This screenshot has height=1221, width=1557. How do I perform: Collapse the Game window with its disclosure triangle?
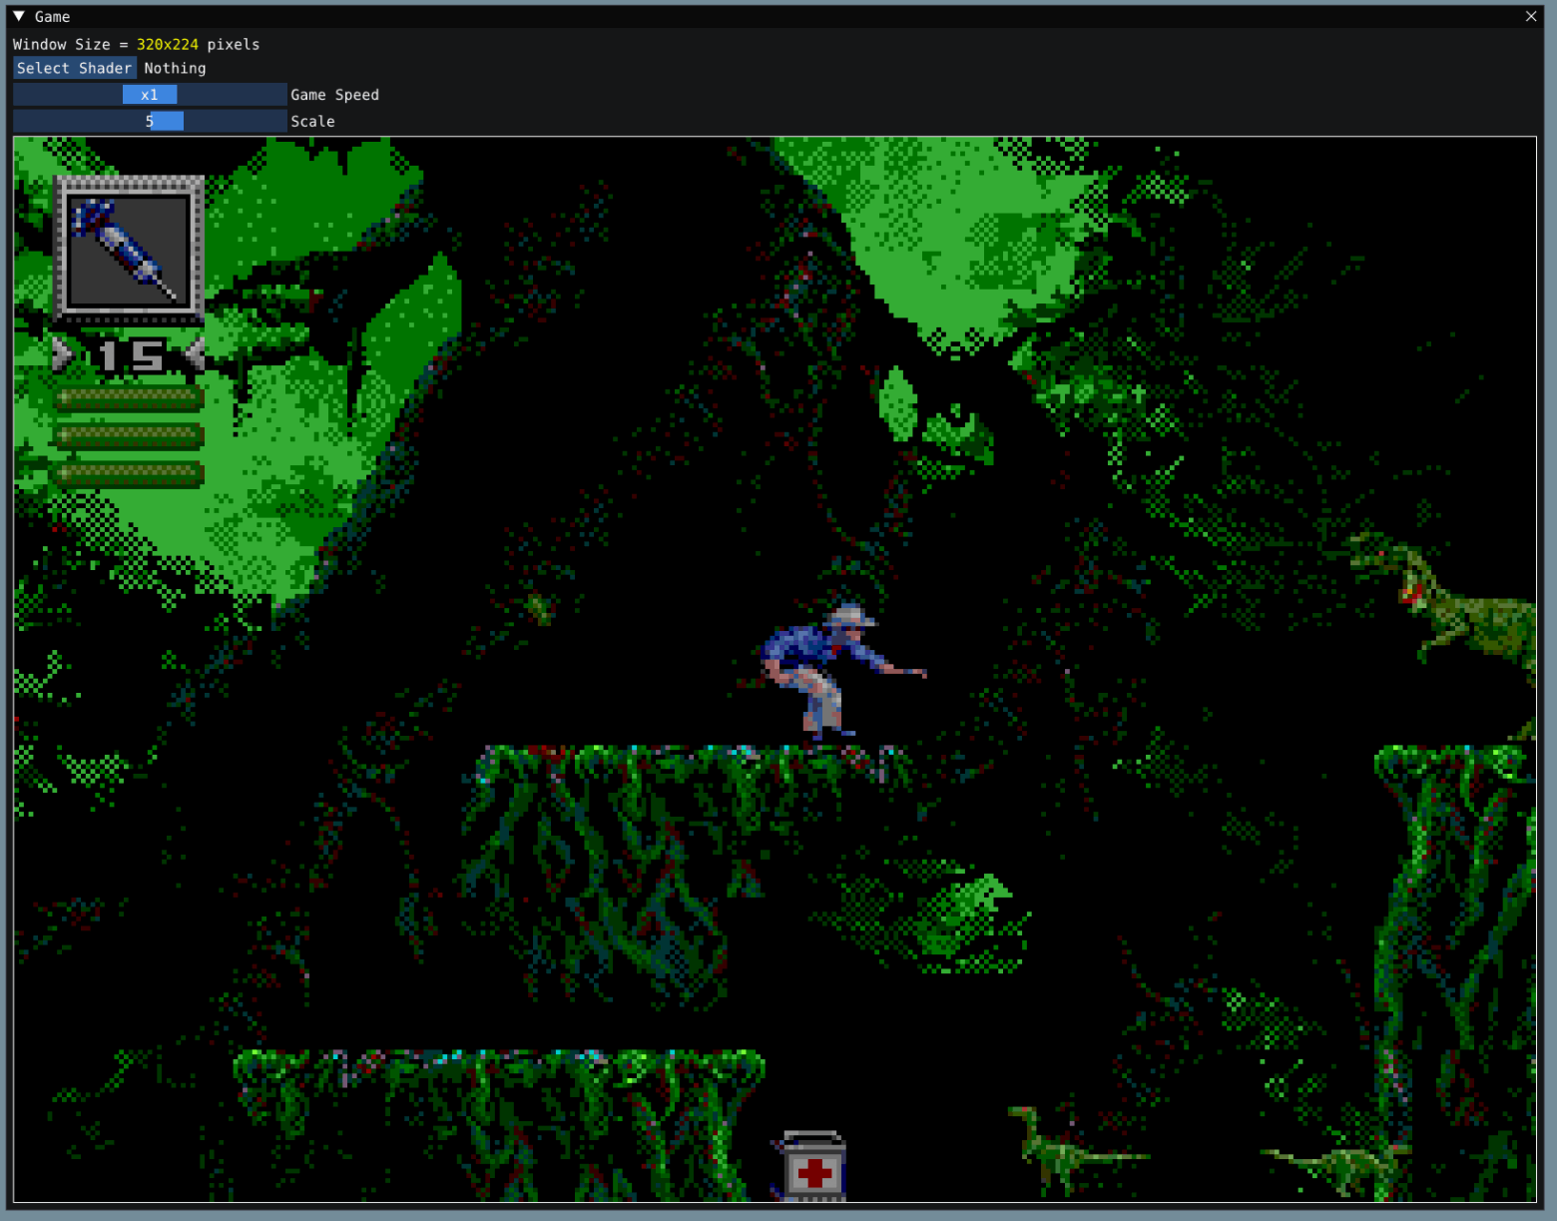point(16,16)
